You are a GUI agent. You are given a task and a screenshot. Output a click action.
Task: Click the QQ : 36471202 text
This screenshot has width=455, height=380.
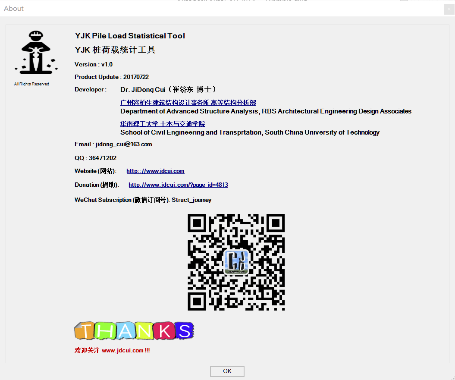coord(95,158)
